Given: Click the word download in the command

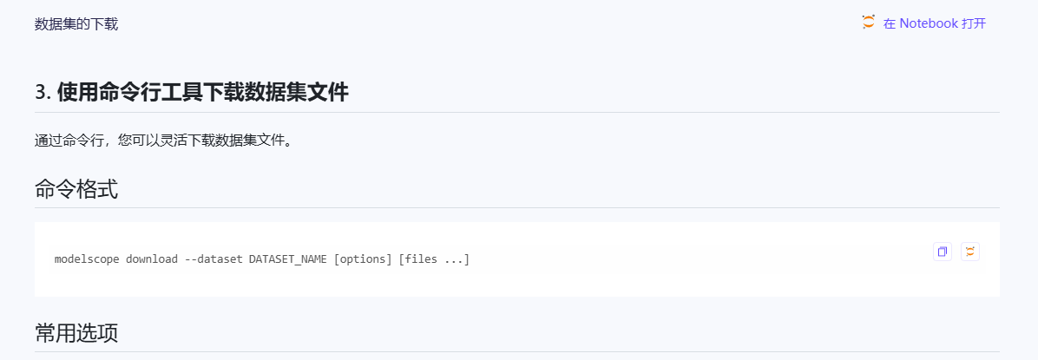Looking at the screenshot, I should pyautogui.click(x=152, y=259).
